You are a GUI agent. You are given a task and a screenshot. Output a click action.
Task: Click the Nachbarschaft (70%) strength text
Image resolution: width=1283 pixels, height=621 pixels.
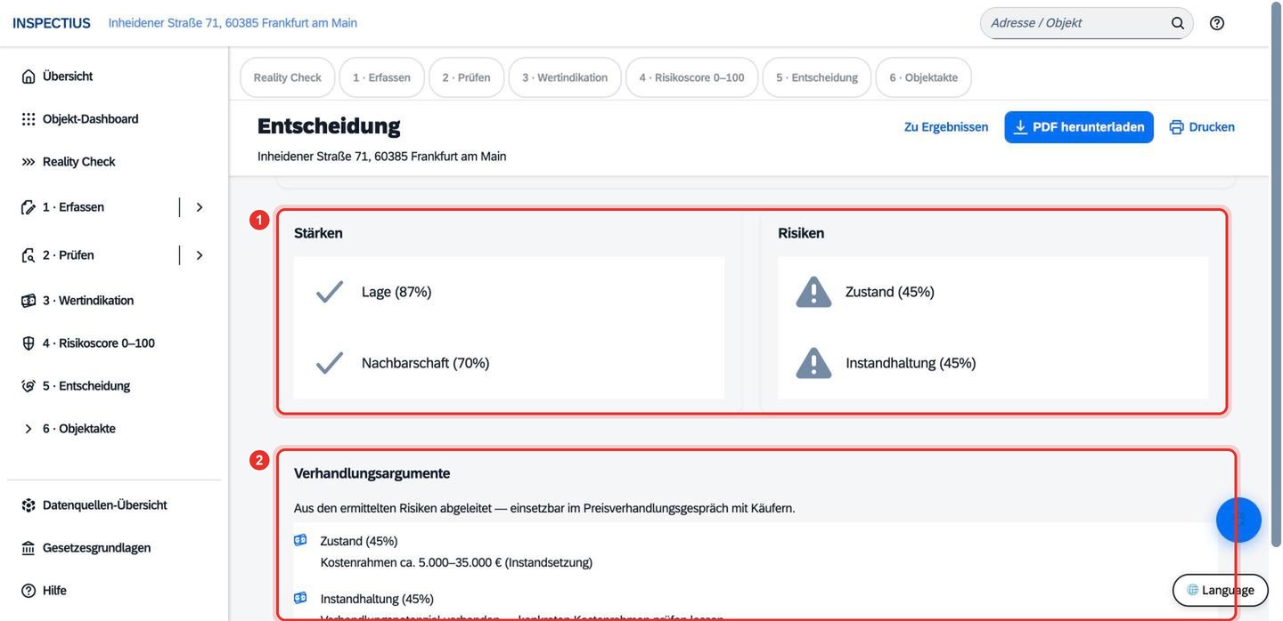pos(426,363)
